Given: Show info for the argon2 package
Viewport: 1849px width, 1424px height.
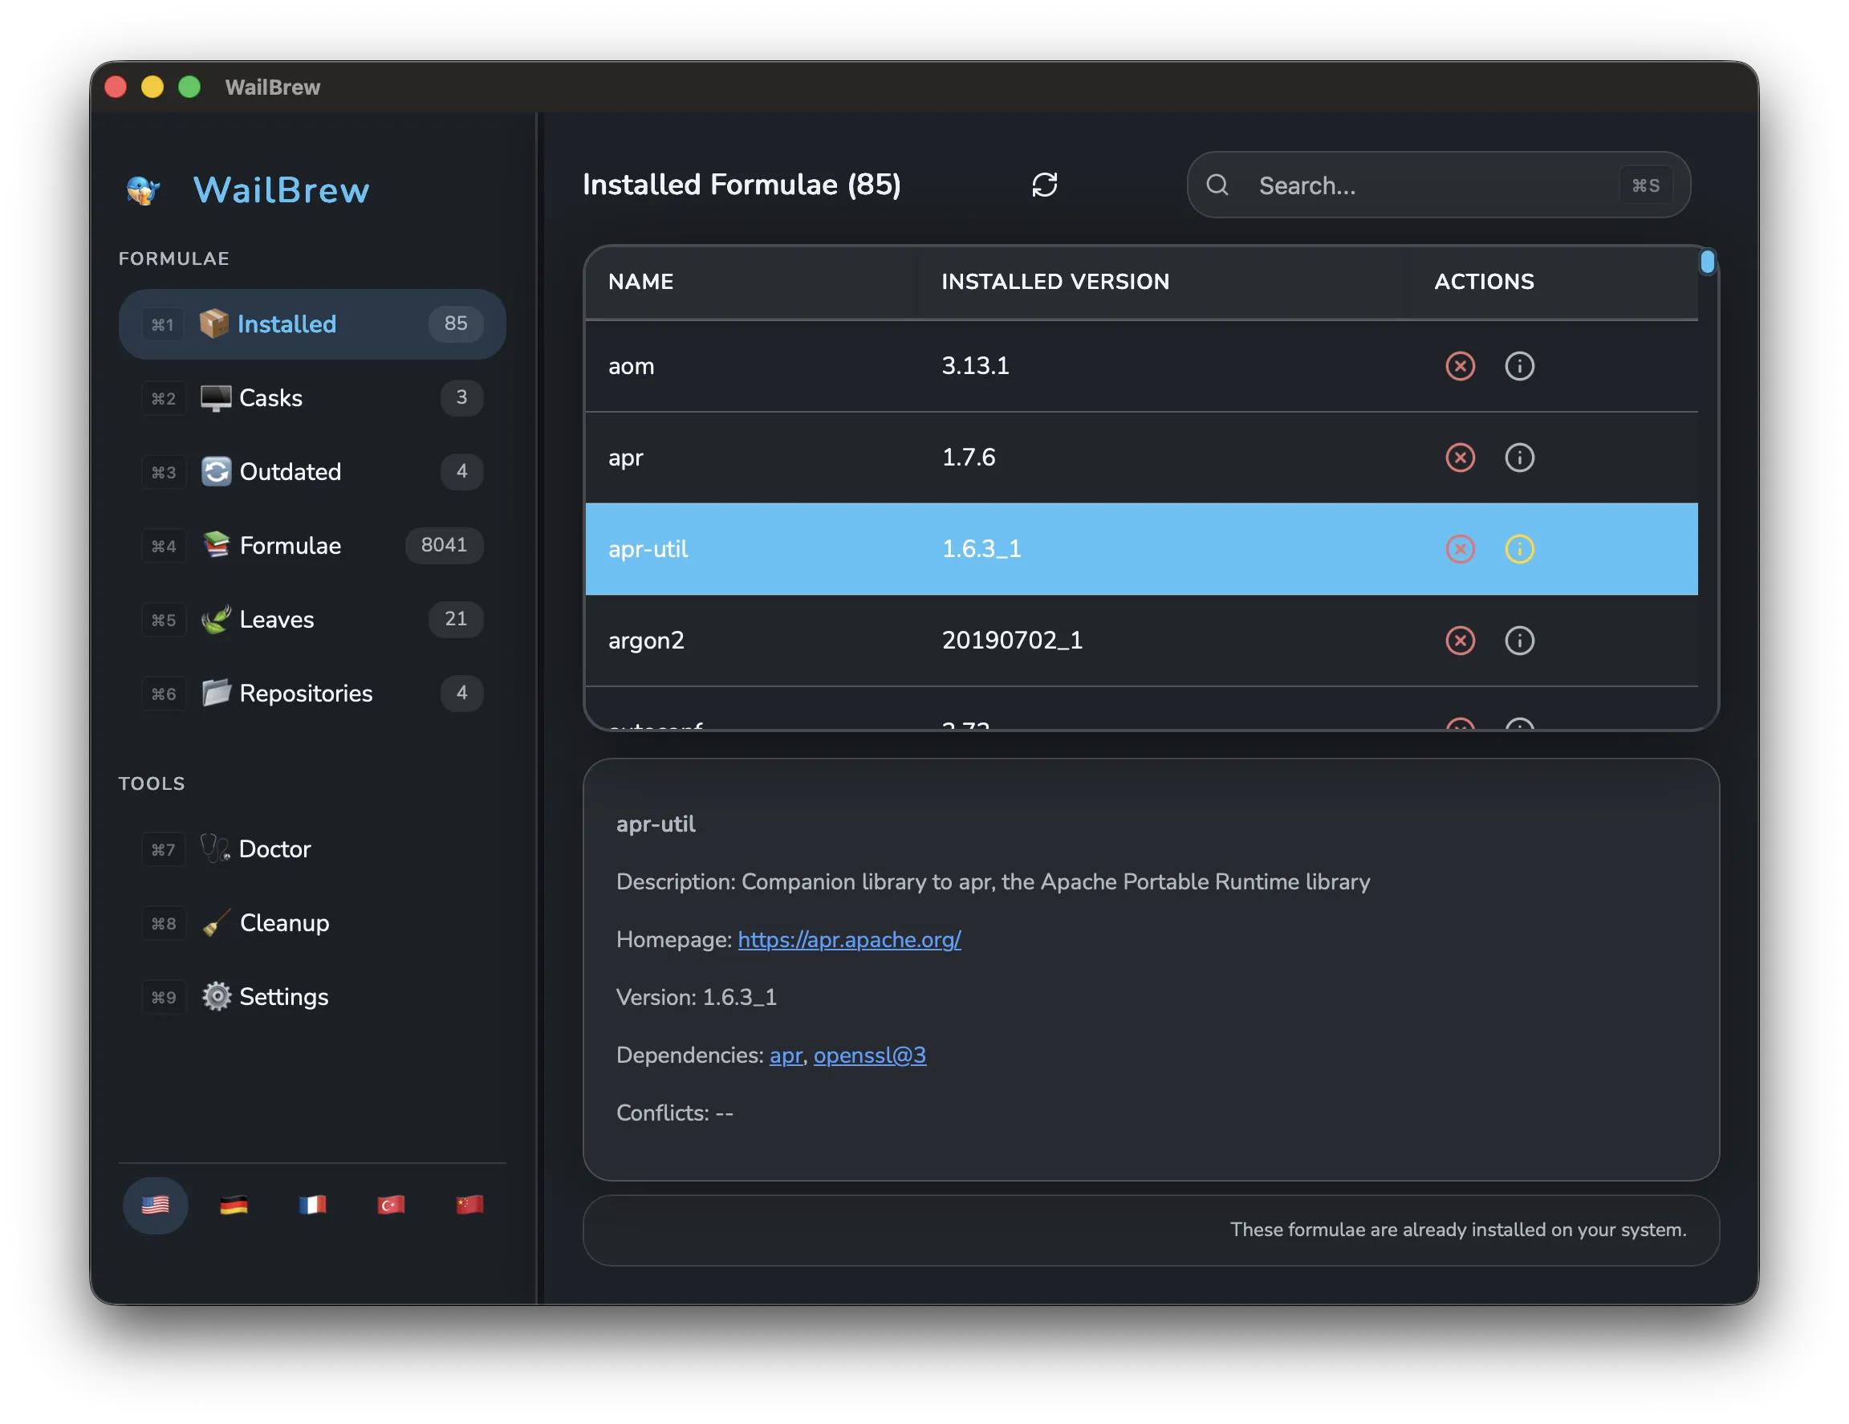Looking at the screenshot, I should point(1519,641).
